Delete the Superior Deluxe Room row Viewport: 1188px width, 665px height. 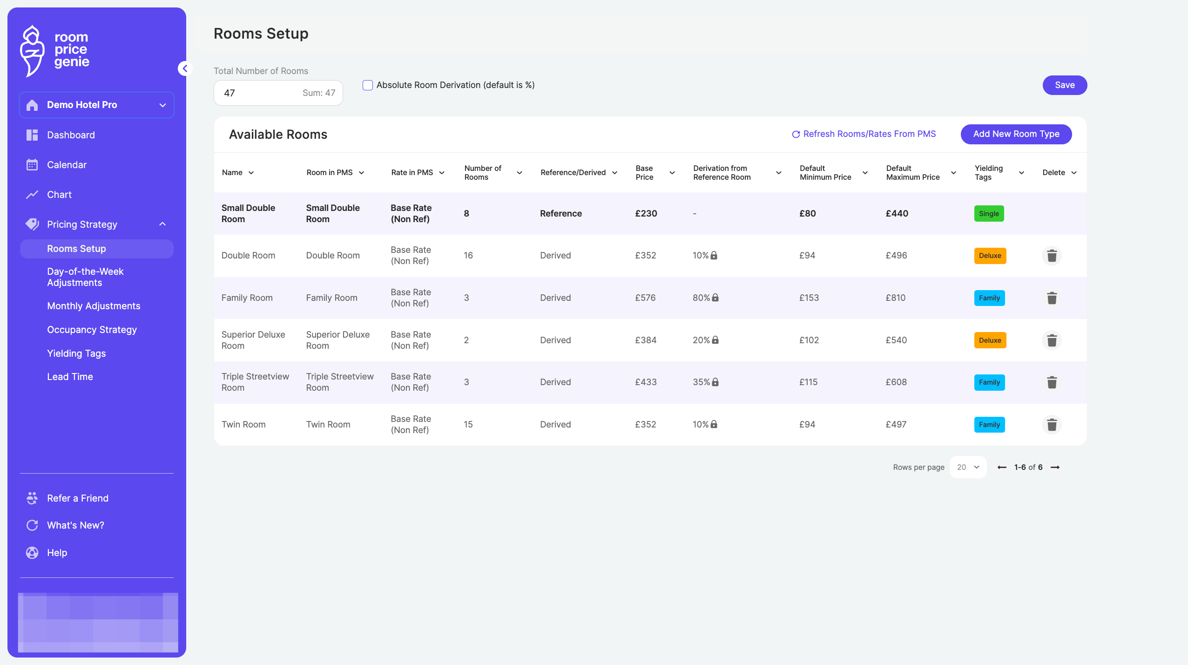pyautogui.click(x=1052, y=340)
